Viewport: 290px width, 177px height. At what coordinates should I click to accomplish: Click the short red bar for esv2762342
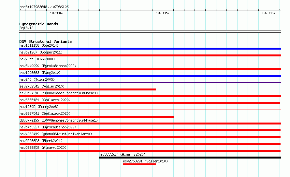[87, 89]
